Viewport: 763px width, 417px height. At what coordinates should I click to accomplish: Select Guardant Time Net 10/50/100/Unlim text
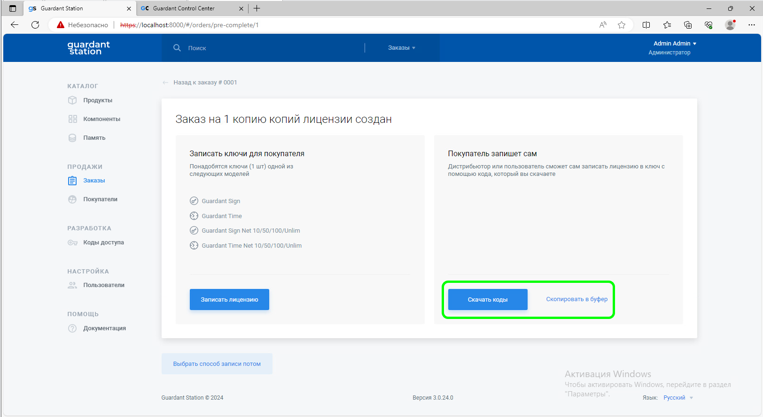[x=252, y=246]
